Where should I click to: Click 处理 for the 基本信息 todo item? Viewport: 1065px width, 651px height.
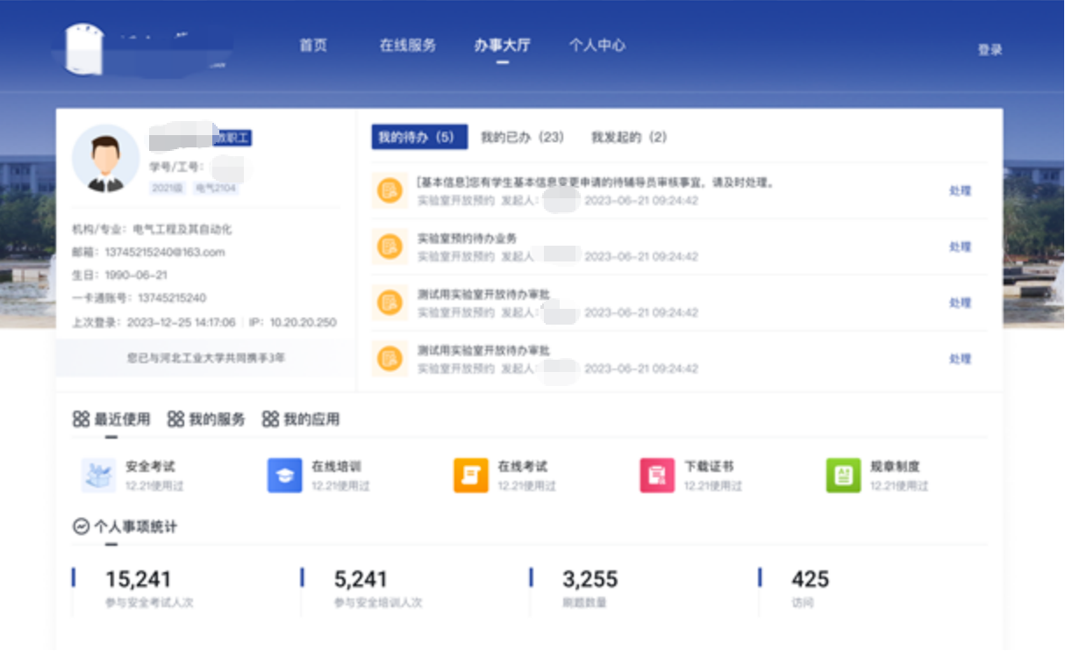tap(960, 191)
